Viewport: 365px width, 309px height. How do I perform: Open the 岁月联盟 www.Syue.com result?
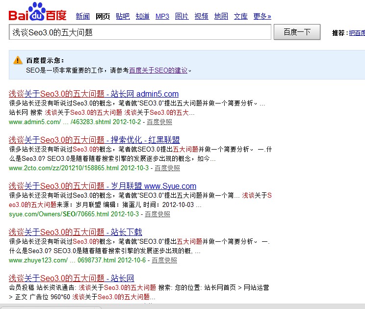102,186
